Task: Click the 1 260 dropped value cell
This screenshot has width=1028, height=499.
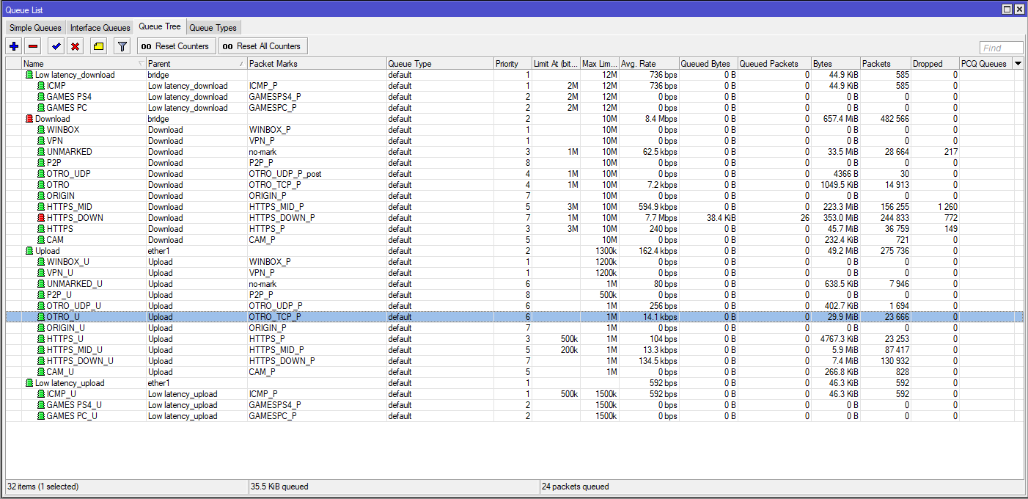Action: click(x=935, y=207)
